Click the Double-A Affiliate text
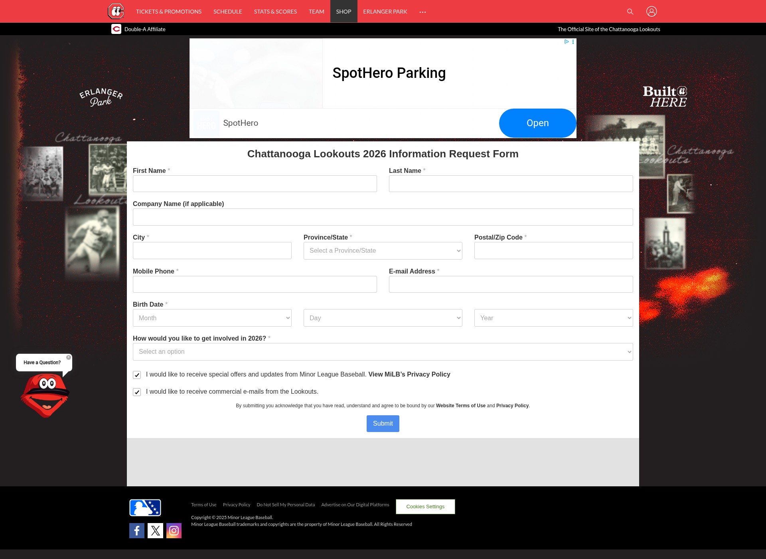 [145, 29]
